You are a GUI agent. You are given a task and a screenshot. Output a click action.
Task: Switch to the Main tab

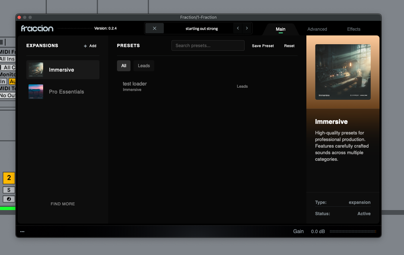(280, 29)
